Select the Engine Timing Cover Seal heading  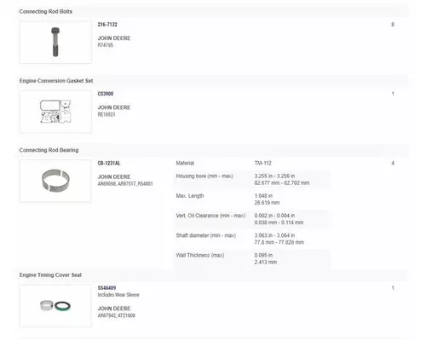(50, 275)
